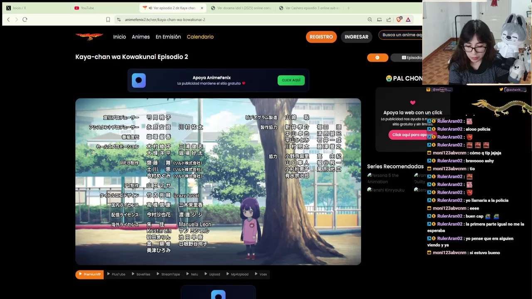
Task: Select the StreamTape server
Action: (168, 274)
